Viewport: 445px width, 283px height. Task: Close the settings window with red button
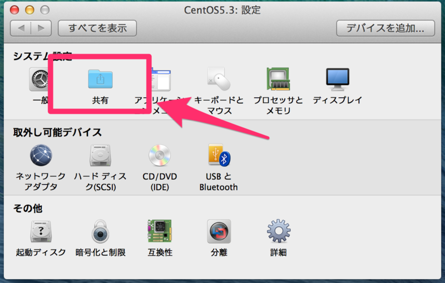(14, 10)
